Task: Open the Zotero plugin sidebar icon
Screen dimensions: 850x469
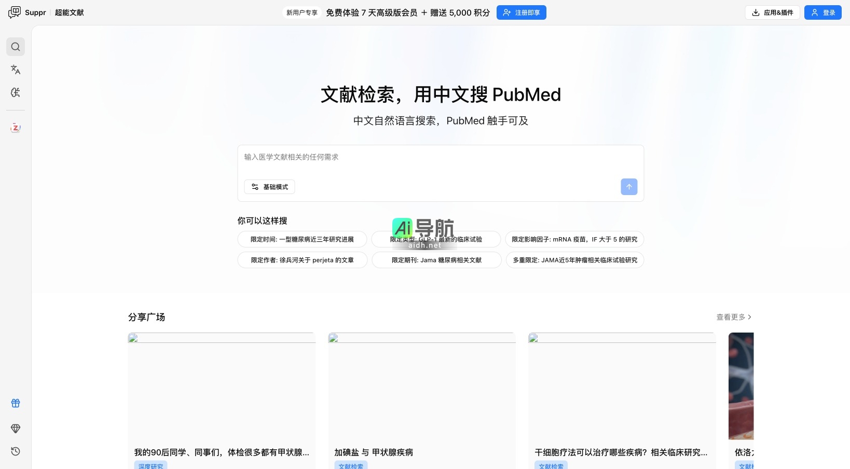Action: click(x=16, y=128)
